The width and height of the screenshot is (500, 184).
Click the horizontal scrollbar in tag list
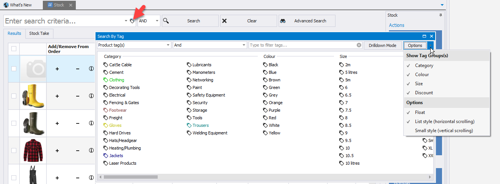(x=130, y=177)
